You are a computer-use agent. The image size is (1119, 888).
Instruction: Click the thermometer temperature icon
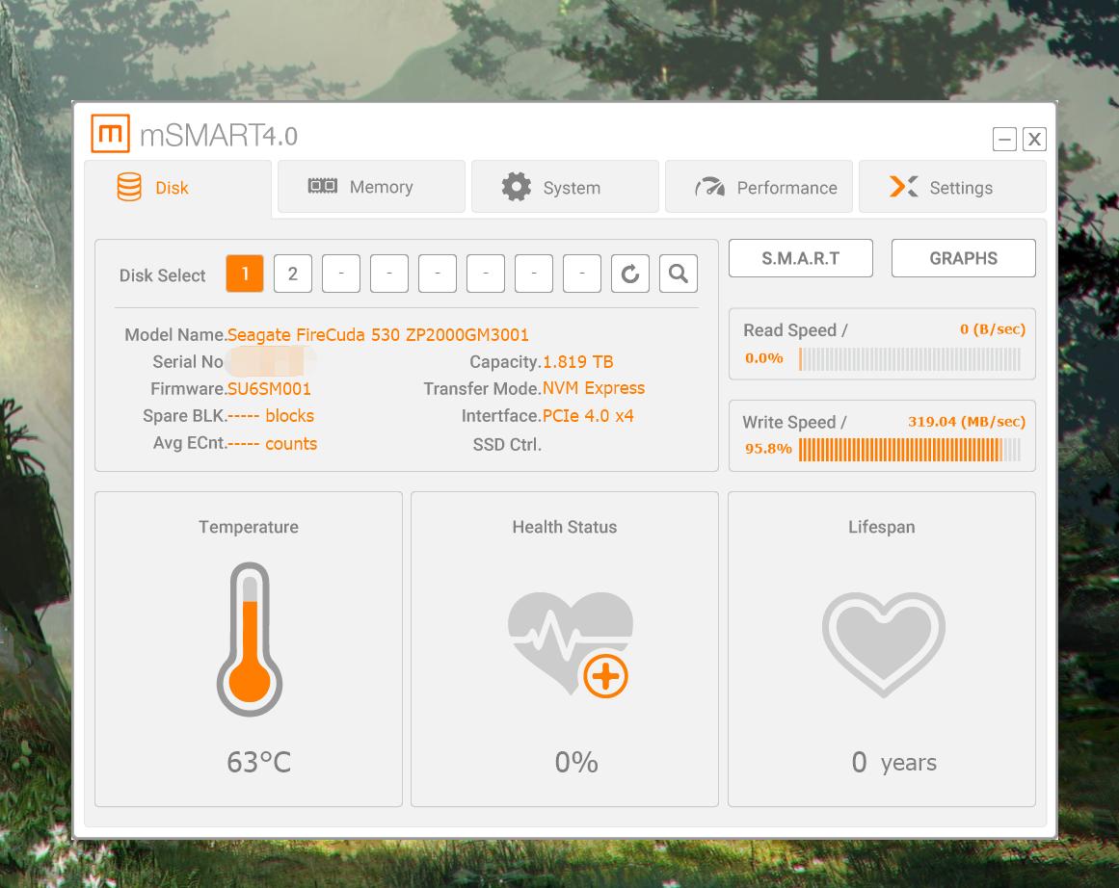tap(250, 640)
